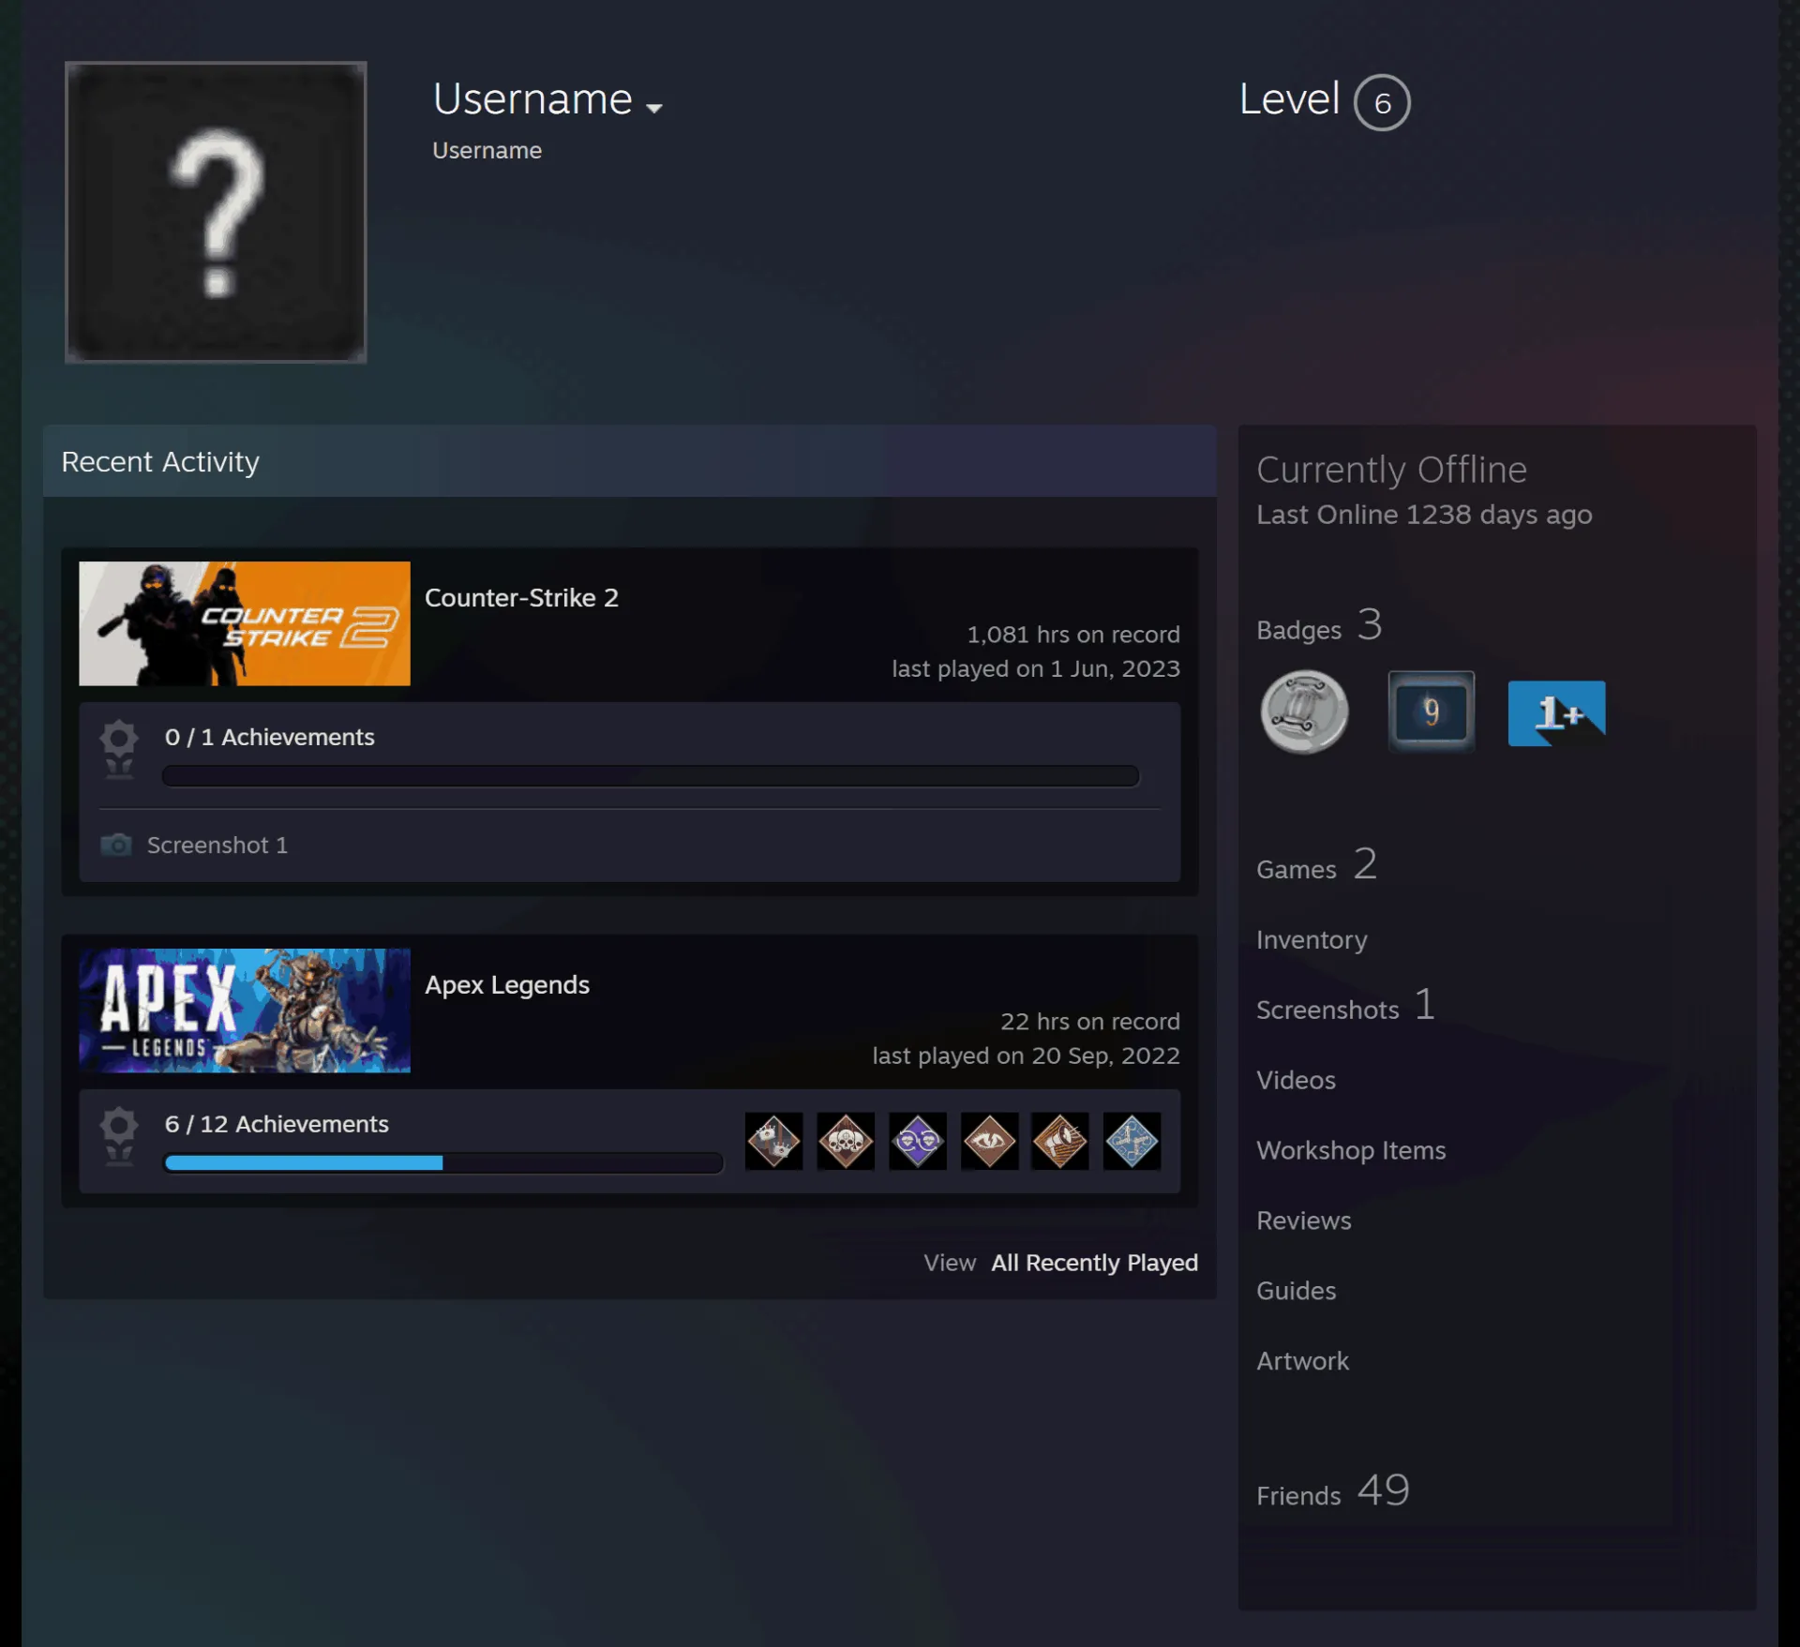Open the blue 1+ game collector badge
The image size is (1800, 1647).
click(x=1556, y=713)
